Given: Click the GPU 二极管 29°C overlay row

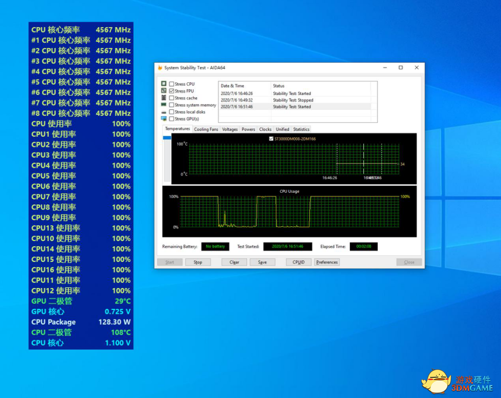Looking at the screenshot, I should point(81,301).
